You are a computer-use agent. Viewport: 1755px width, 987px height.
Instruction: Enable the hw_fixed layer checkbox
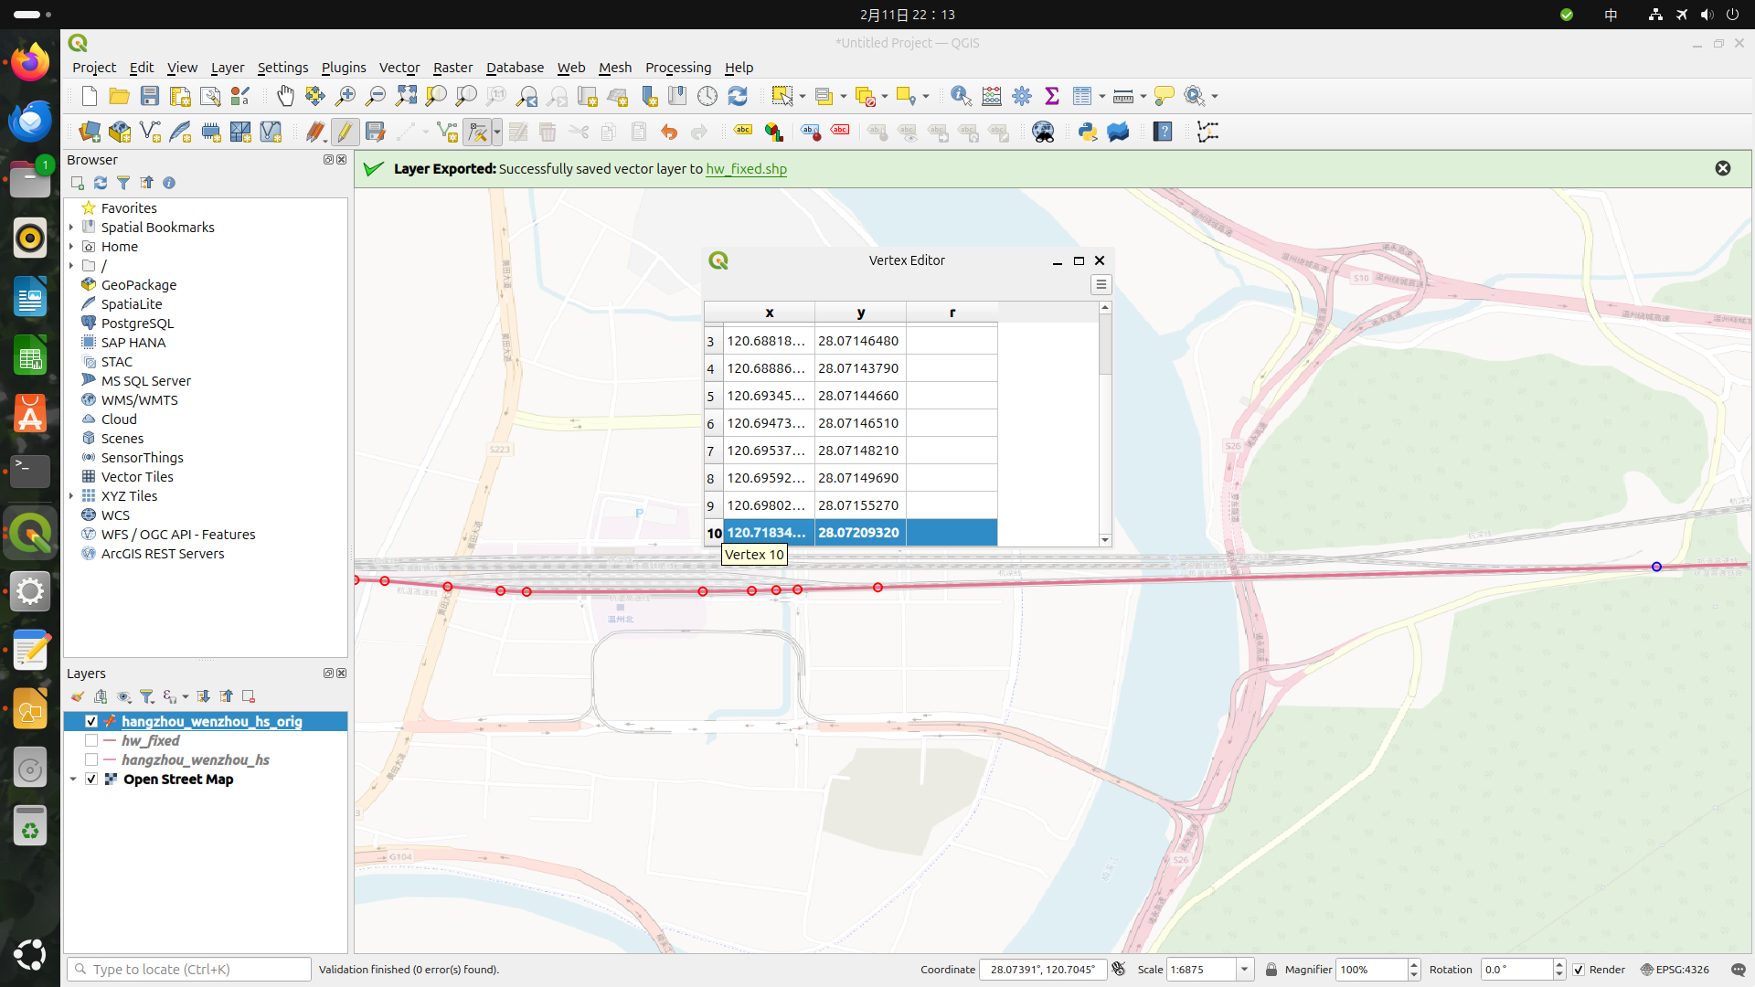point(91,741)
